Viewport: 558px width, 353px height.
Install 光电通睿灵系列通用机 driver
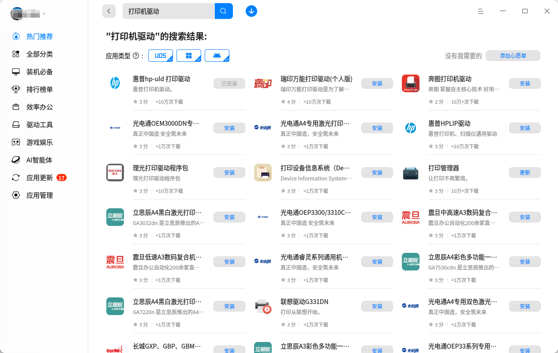tap(377, 262)
